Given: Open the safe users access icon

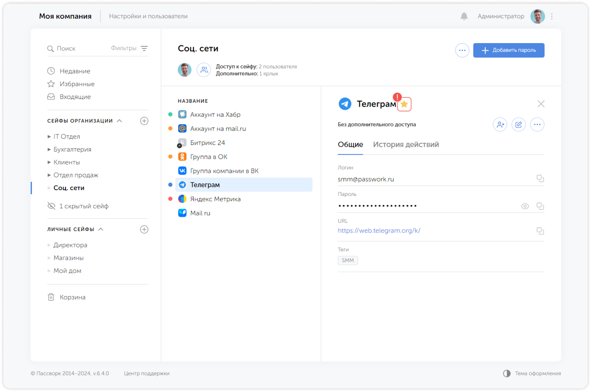Looking at the screenshot, I should point(204,70).
